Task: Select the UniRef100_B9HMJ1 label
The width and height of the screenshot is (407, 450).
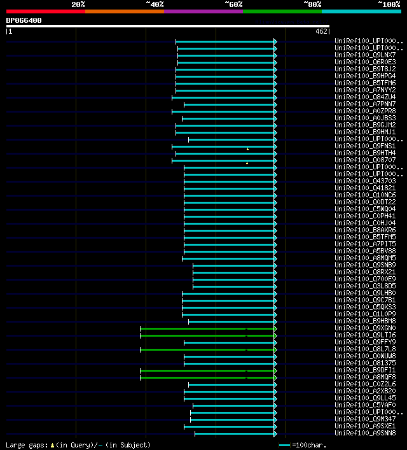Action: 365,132
